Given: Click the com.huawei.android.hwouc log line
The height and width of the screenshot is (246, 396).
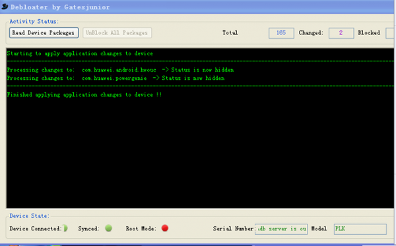Looking at the screenshot, I should tap(120, 70).
